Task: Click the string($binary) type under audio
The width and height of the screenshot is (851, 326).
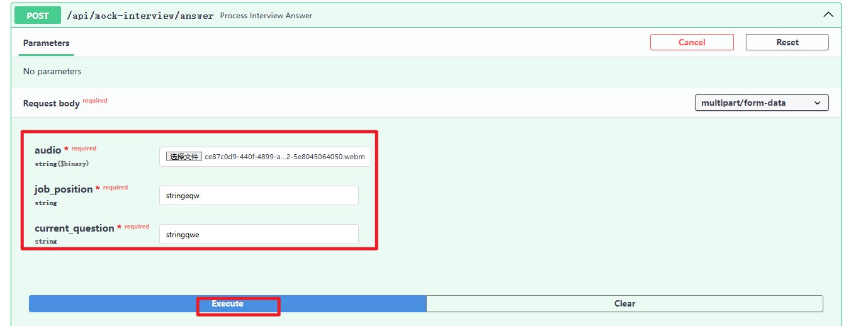Action: coord(62,164)
